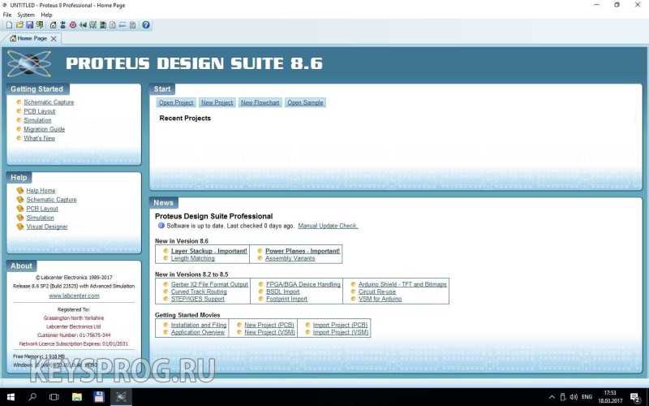Open Arduino Shield - TFT and Bitmaps link

tap(402, 285)
